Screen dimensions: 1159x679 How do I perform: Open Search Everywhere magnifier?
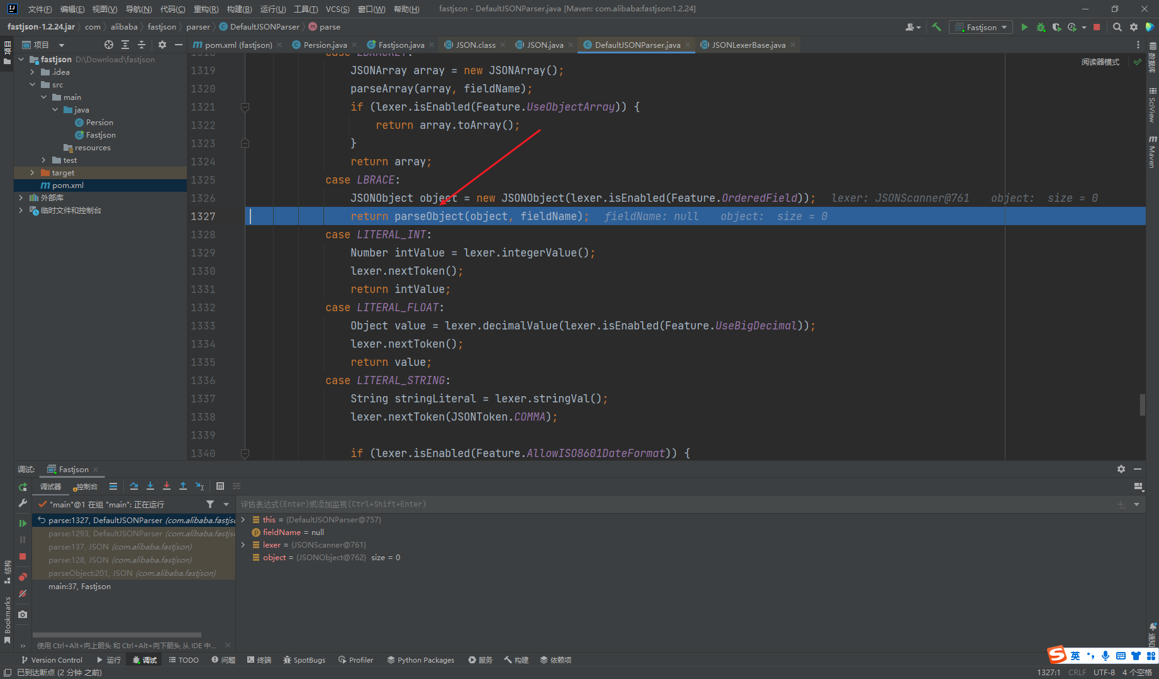(1117, 27)
